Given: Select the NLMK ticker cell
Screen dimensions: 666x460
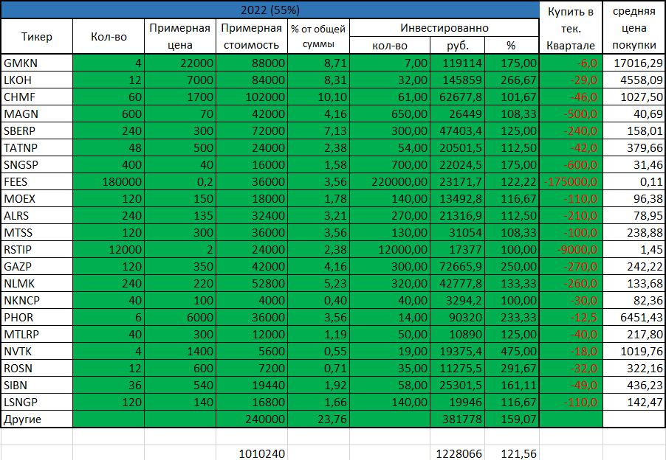Looking at the screenshot, I should (37, 284).
